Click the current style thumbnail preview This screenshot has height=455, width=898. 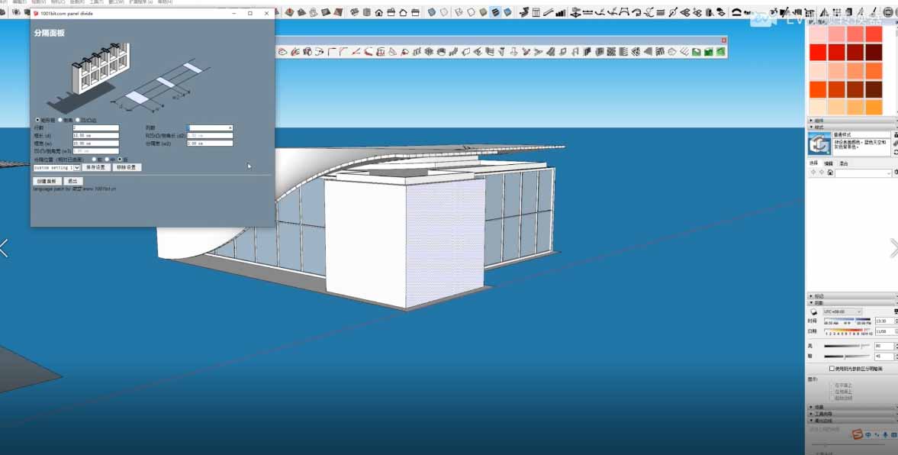pyautogui.click(x=819, y=144)
